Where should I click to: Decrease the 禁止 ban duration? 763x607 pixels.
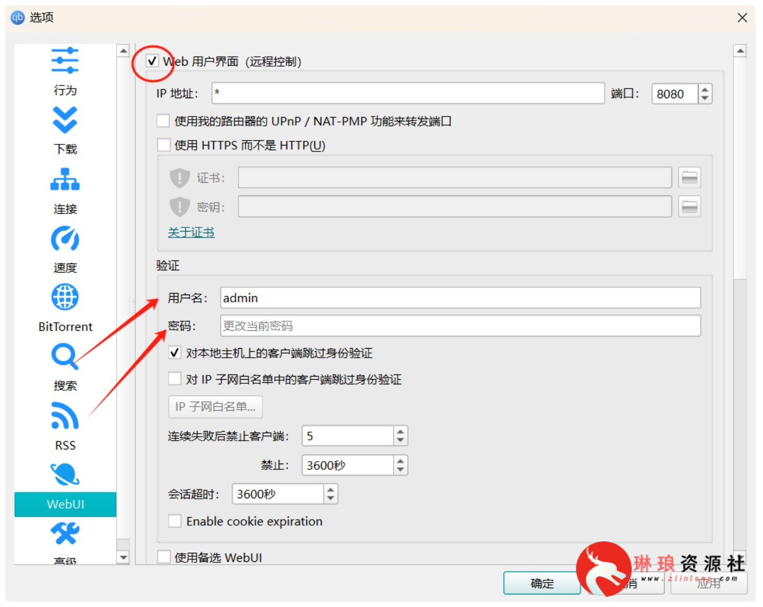[x=400, y=469]
